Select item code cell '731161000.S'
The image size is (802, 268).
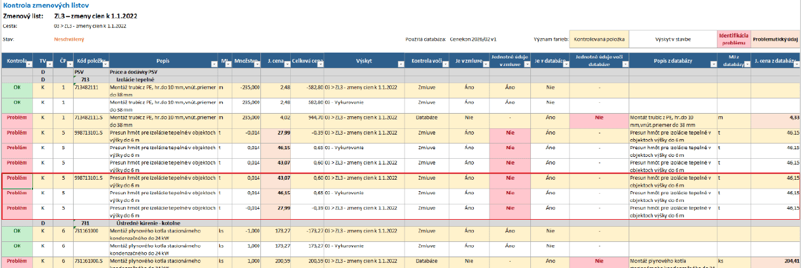91,262
